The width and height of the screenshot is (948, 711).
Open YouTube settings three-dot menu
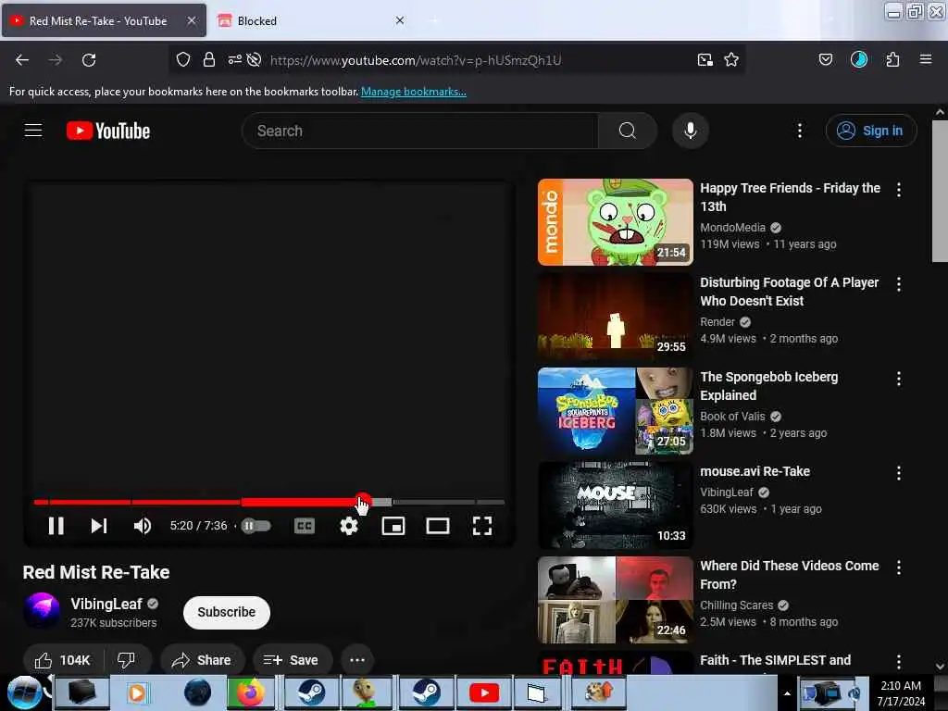click(x=800, y=131)
